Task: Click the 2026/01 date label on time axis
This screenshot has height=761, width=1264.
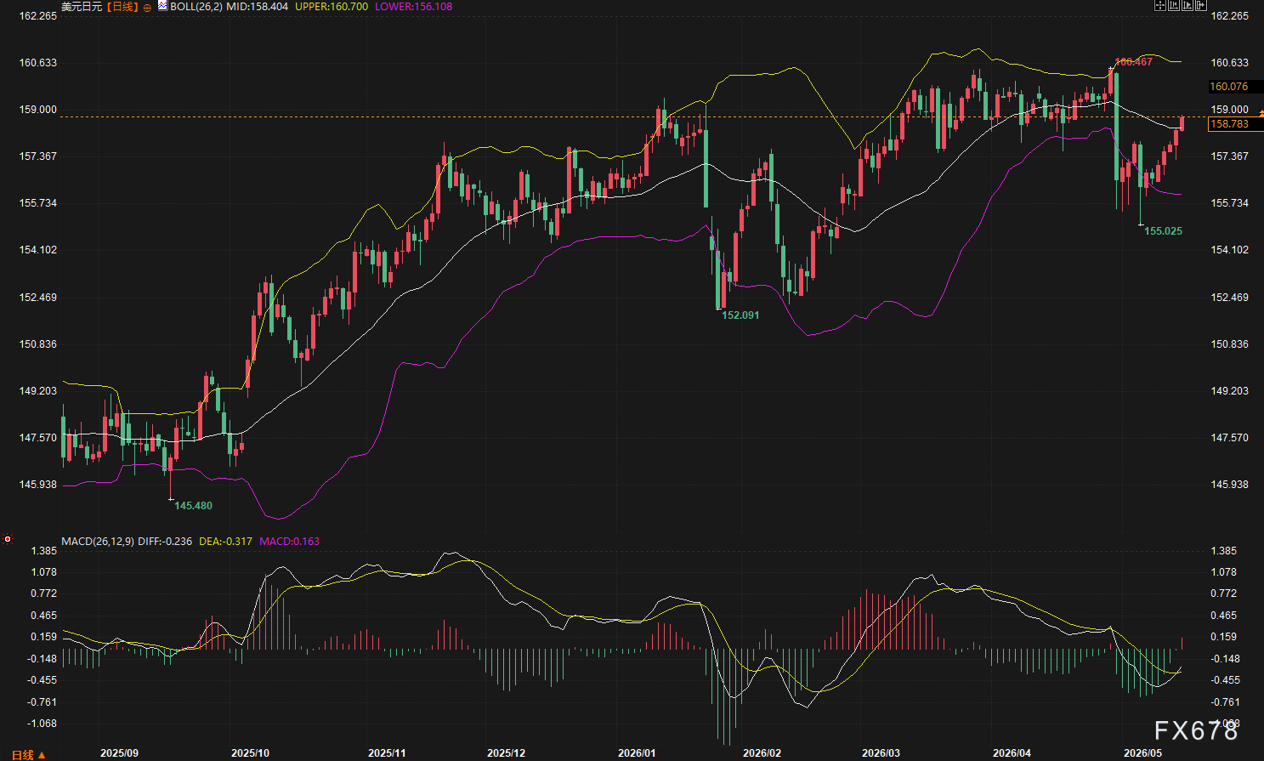Action: point(637,753)
